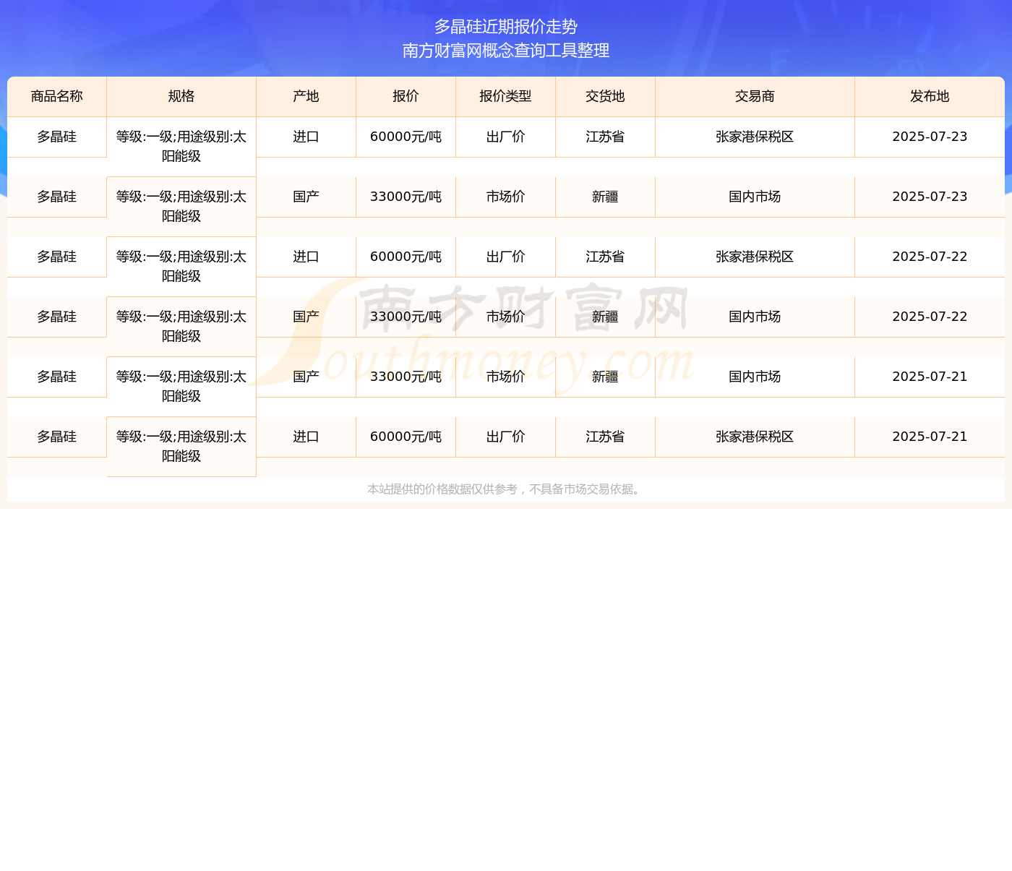Click date 2025-07-23 in the 国产 row
1012x871 pixels.
930,197
